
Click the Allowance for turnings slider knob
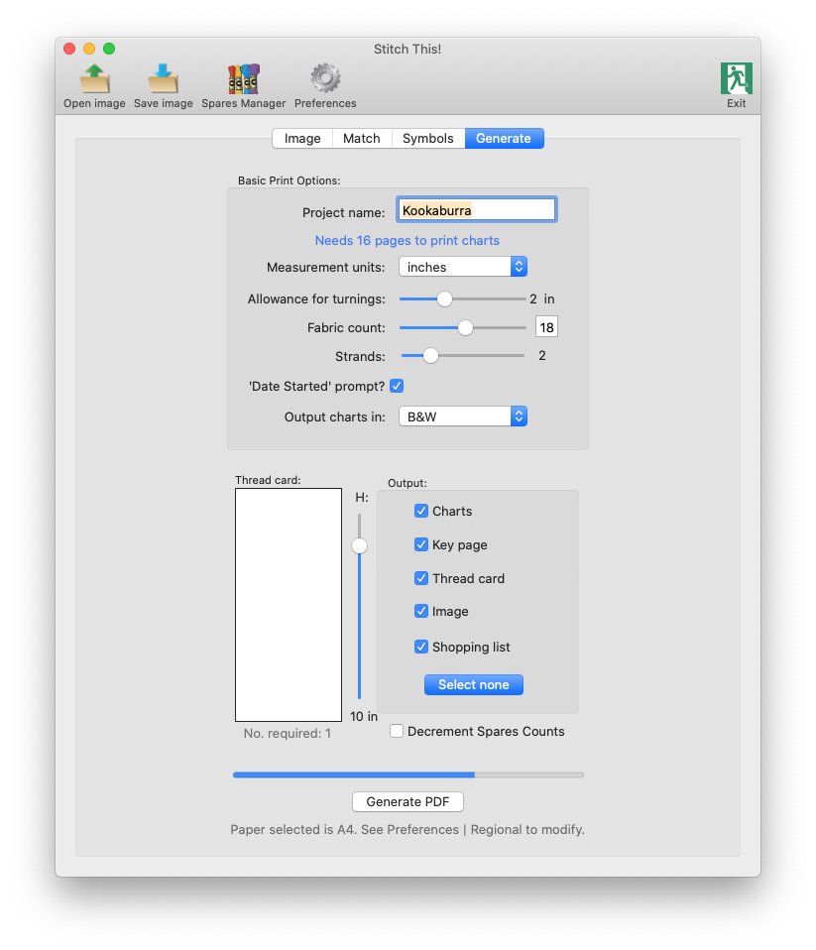[444, 298]
